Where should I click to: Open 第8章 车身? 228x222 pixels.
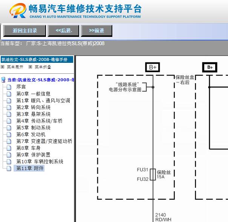click(x=28, y=148)
